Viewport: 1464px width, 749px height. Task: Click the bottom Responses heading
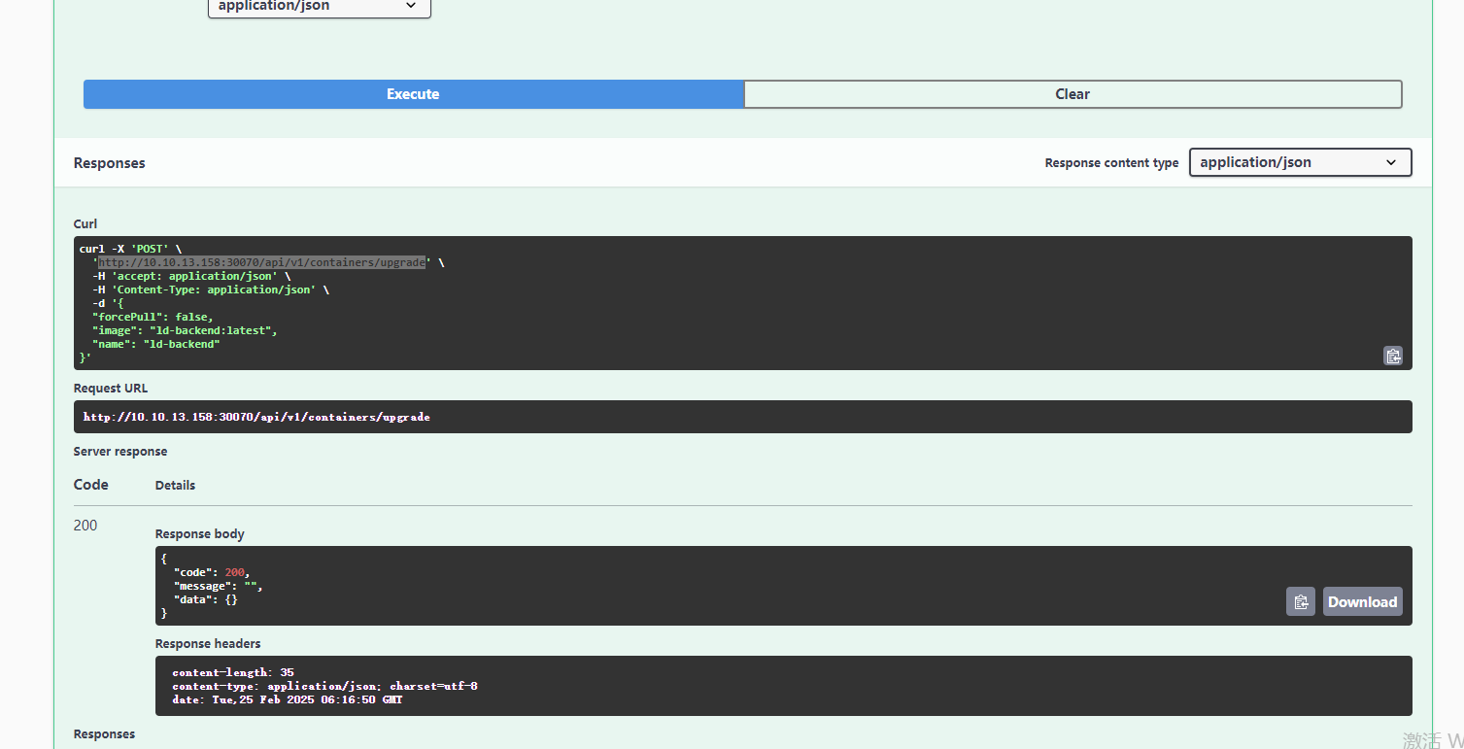(104, 733)
